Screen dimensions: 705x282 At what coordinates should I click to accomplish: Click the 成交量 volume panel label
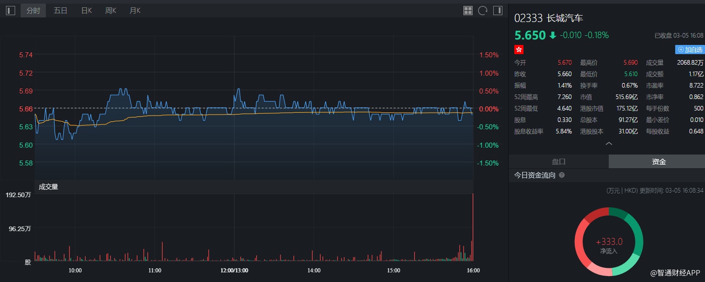click(49, 187)
